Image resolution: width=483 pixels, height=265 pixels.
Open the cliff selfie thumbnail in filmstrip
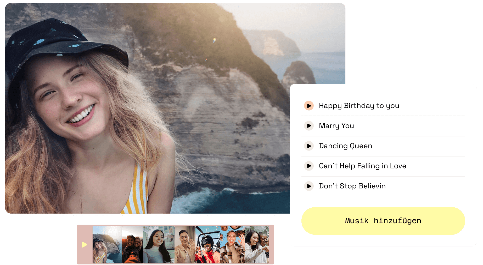(x=107, y=245)
